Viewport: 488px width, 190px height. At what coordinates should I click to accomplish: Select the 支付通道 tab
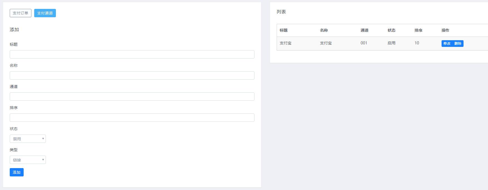pos(45,13)
